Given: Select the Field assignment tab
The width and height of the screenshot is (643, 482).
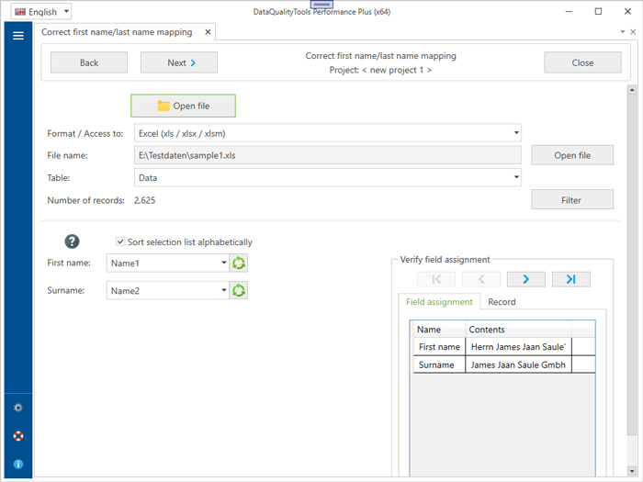Looking at the screenshot, I should pyautogui.click(x=439, y=302).
